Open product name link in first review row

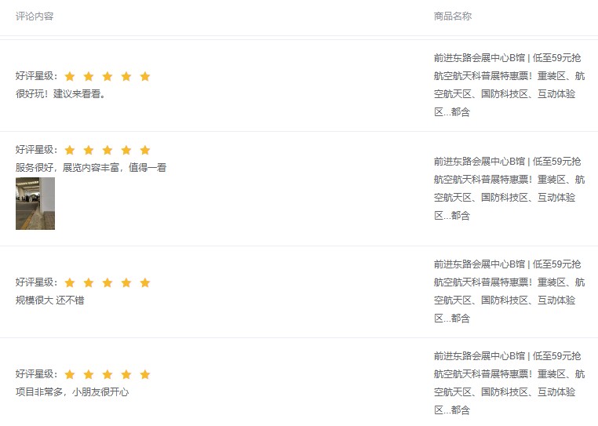509,85
